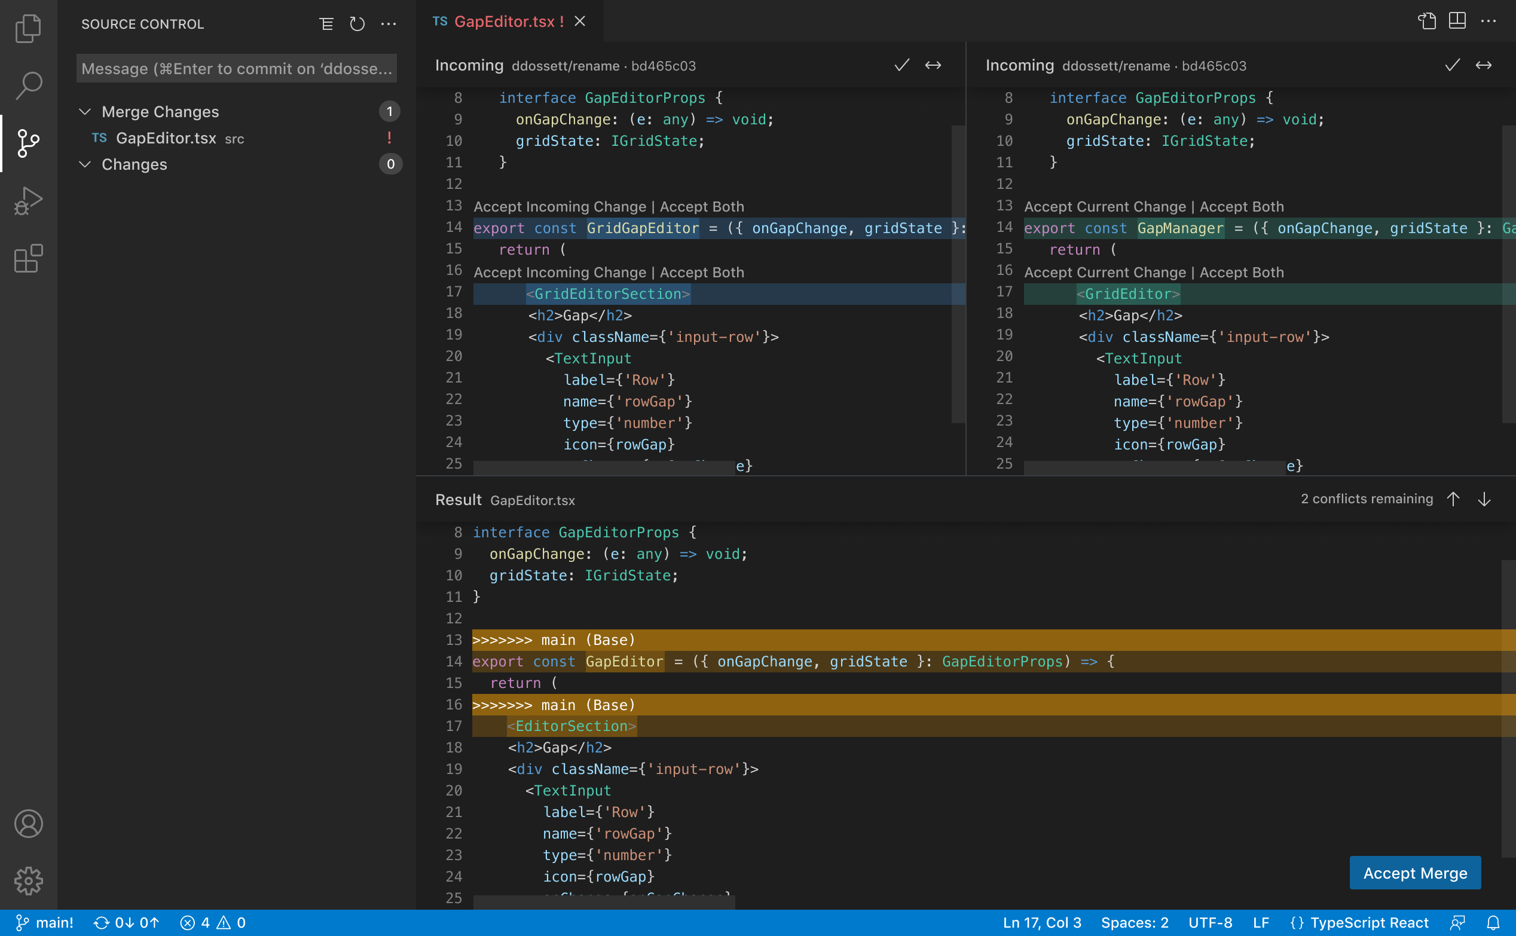Jump to next conflict with the down arrow
The width and height of the screenshot is (1516, 936).
click(1484, 499)
